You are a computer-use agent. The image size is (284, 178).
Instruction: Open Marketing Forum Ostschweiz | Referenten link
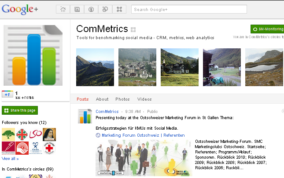[143, 135]
